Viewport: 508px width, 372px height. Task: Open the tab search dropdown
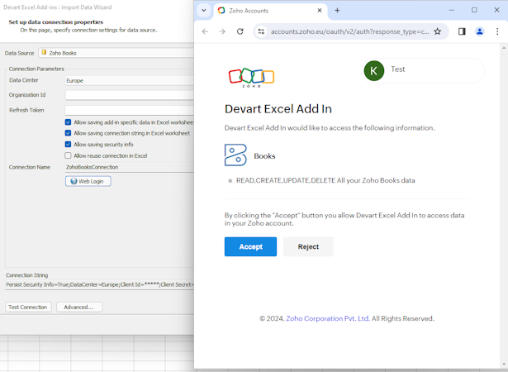tap(204, 11)
